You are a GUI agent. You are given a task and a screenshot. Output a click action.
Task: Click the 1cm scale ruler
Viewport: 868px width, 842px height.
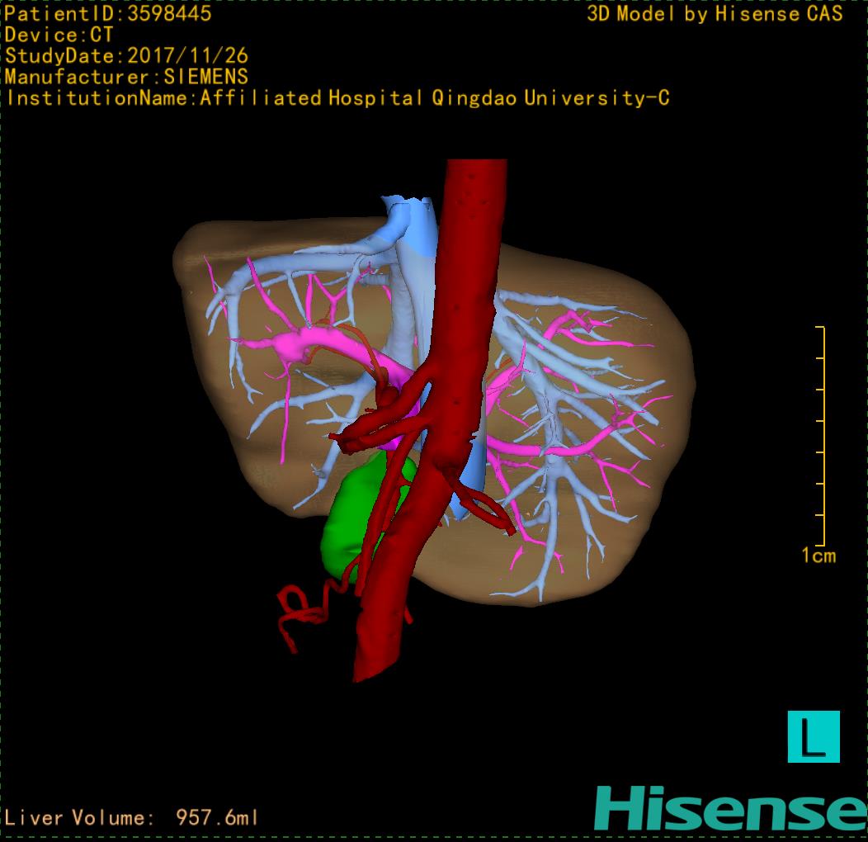(x=821, y=437)
